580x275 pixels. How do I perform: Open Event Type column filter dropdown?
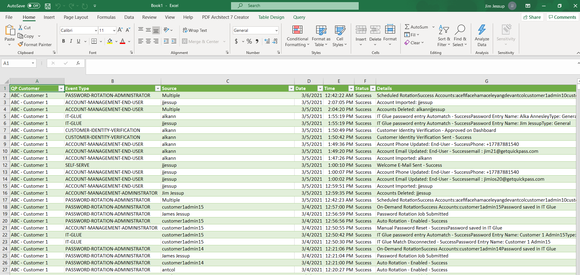tap(157, 89)
